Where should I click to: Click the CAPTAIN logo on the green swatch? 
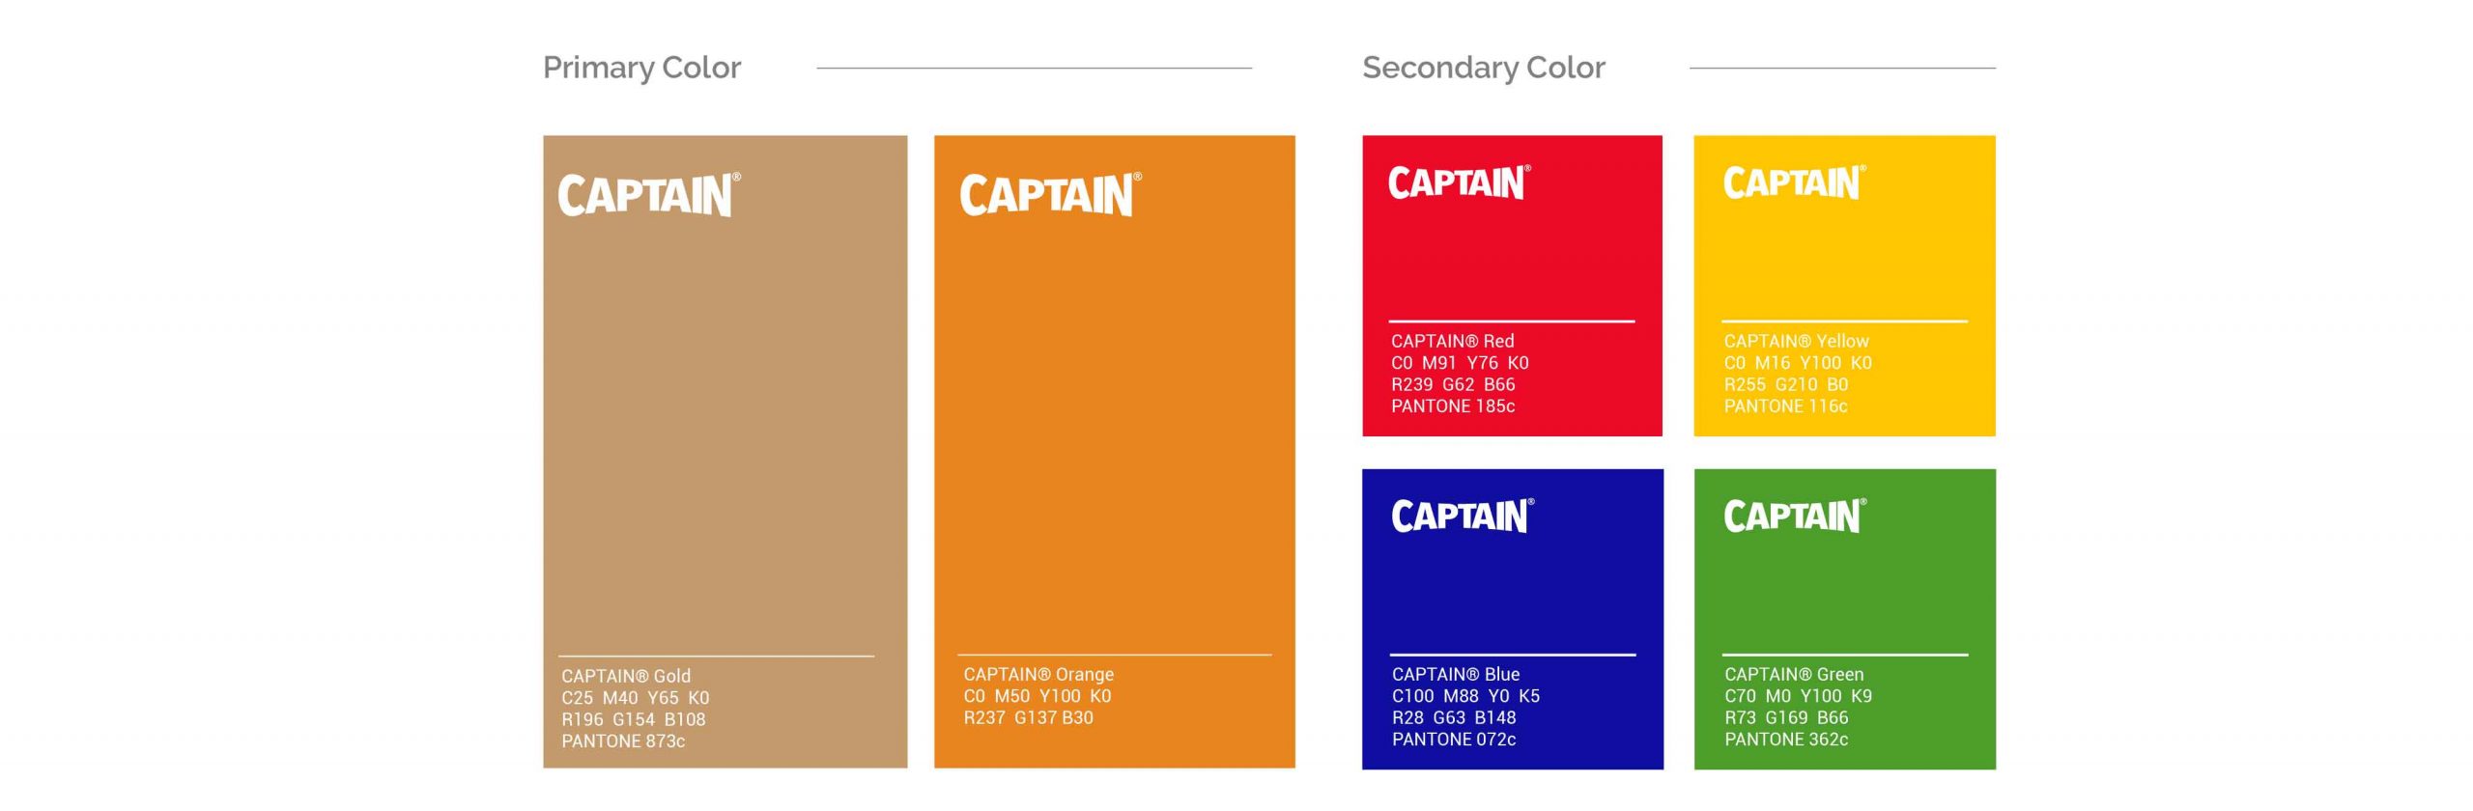1795,516
